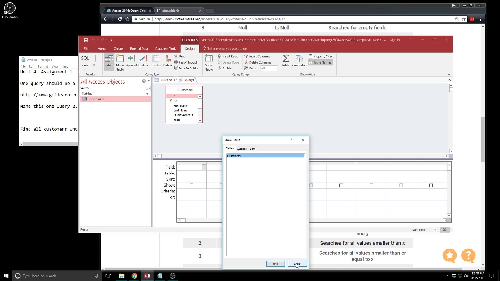
Task: Open OBS Studio desktop shortcut
Action: pos(10,11)
